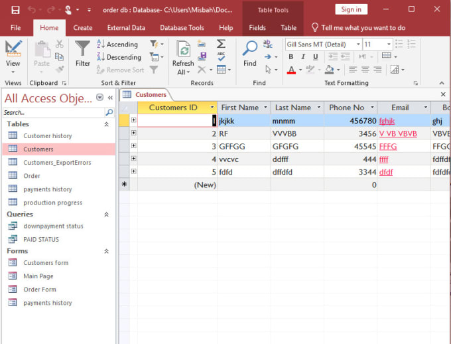451x344 pixels.
Task: Click the Save icon in title bar
Action: (15, 10)
